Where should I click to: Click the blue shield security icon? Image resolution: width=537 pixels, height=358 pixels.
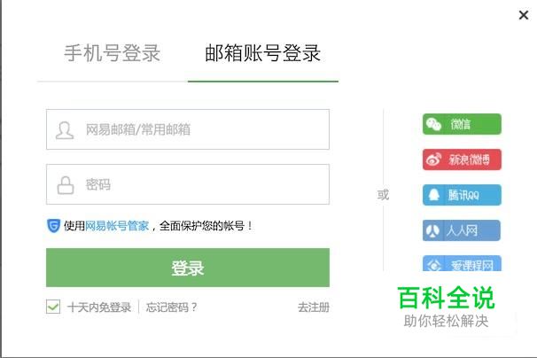point(53,226)
